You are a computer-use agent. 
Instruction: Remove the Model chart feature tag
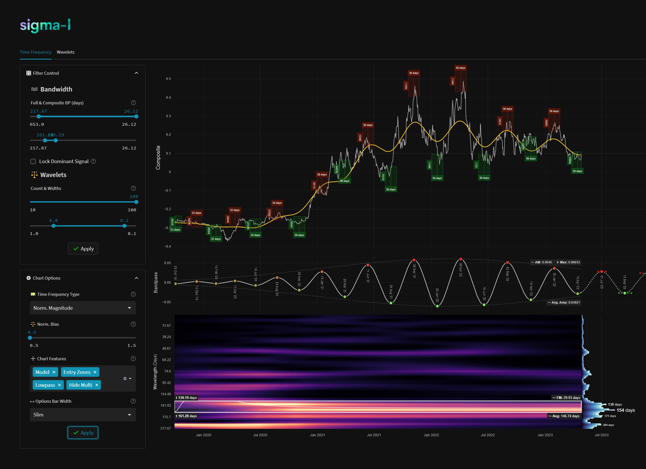[x=54, y=372]
